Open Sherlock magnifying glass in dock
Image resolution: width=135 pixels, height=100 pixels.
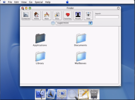click(x=73, y=94)
